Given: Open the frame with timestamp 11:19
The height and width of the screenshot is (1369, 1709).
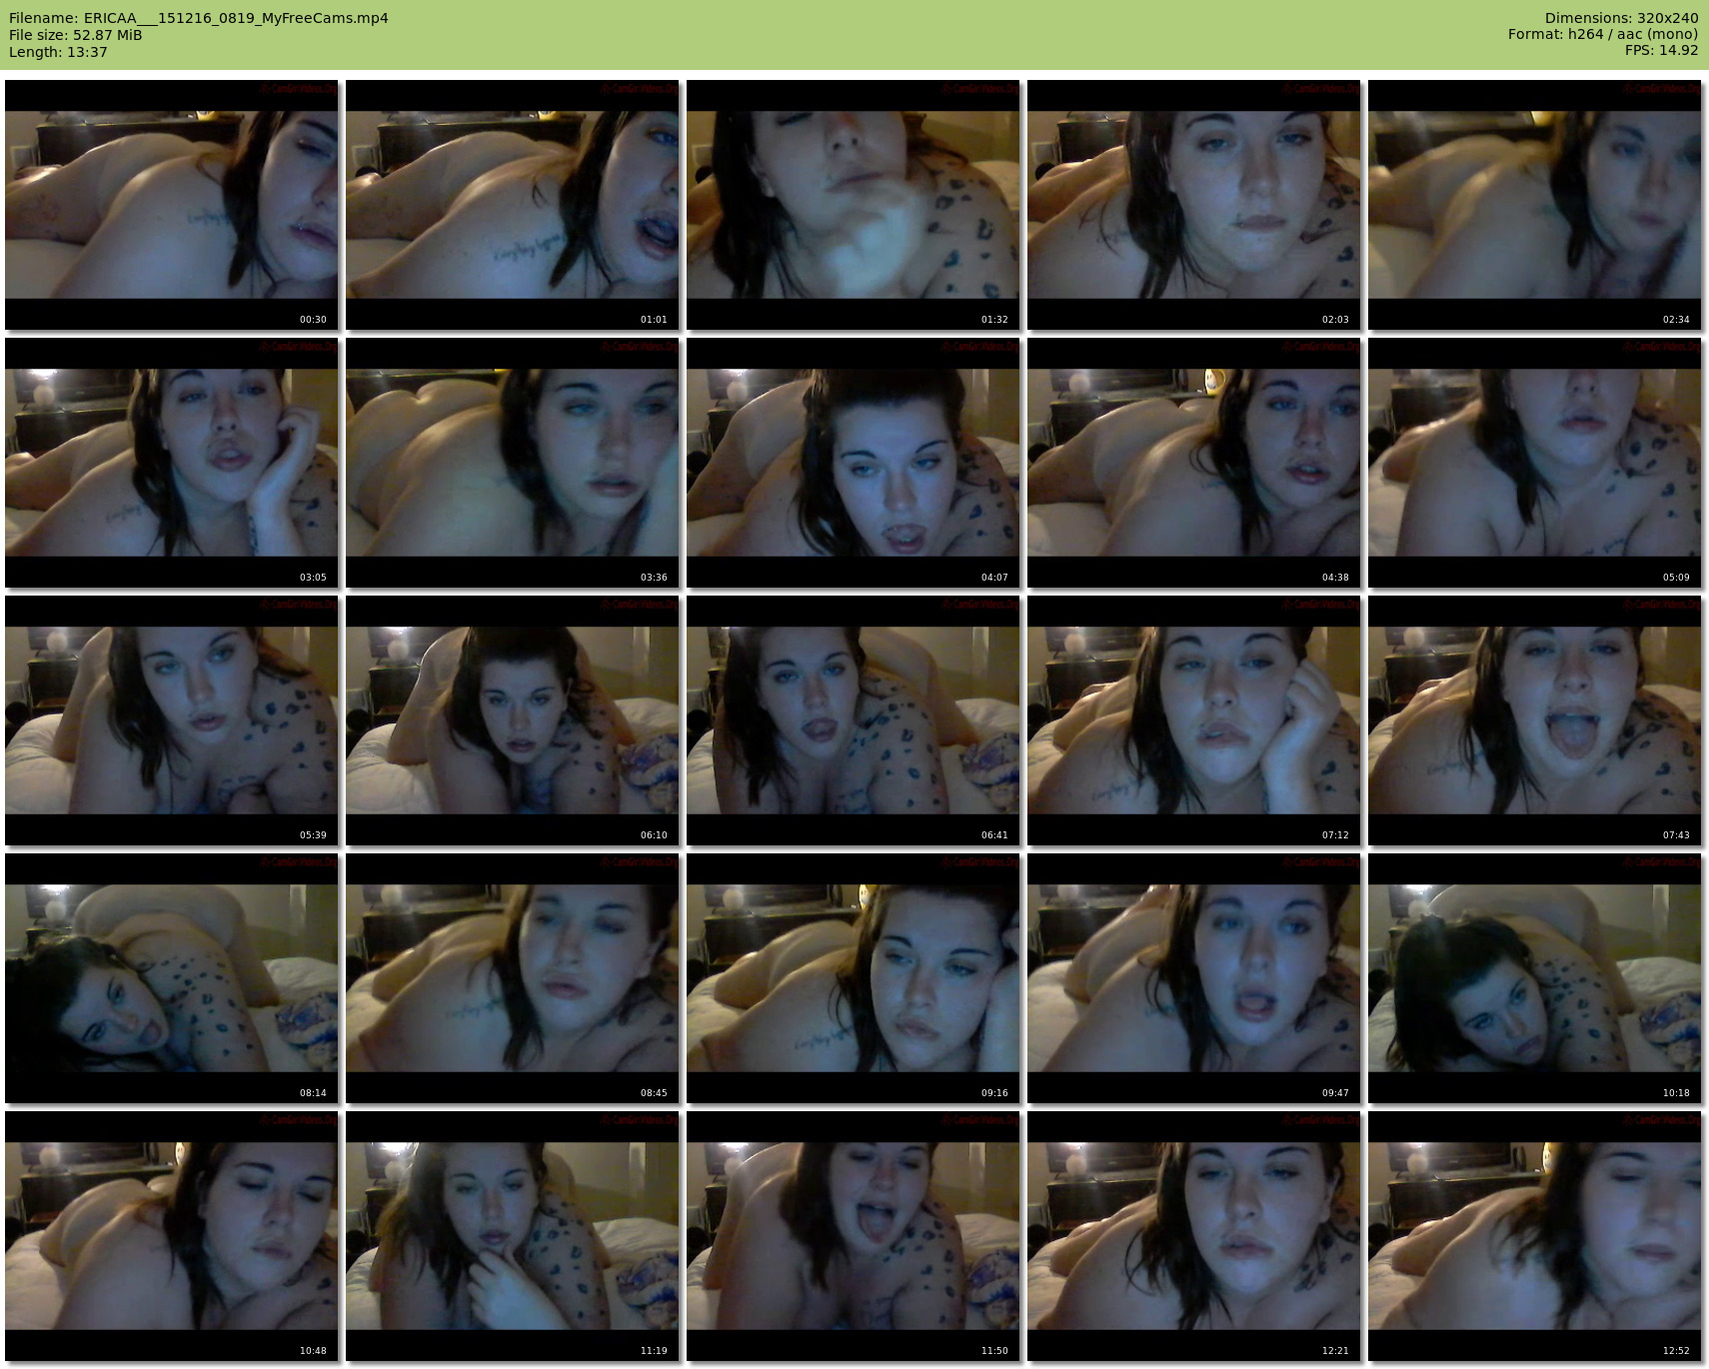Looking at the screenshot, I should pyautogui.click(x=513, y=1236).
